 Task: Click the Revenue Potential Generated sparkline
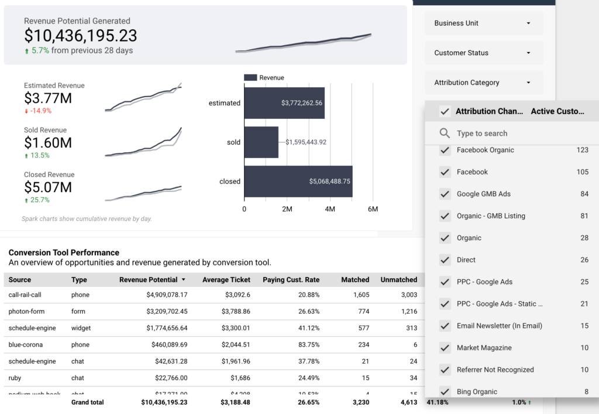point(304,43)
